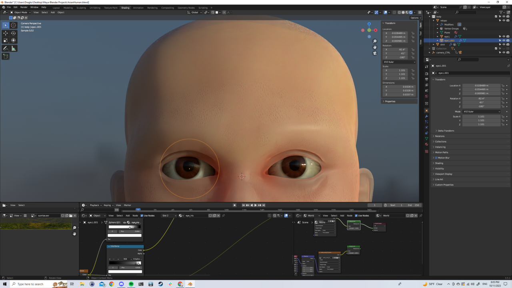Viewport: 512px width, 288px height.
Task: Toggle Use Nodes checkbox in World editor
Action: (x=356, y=216)
